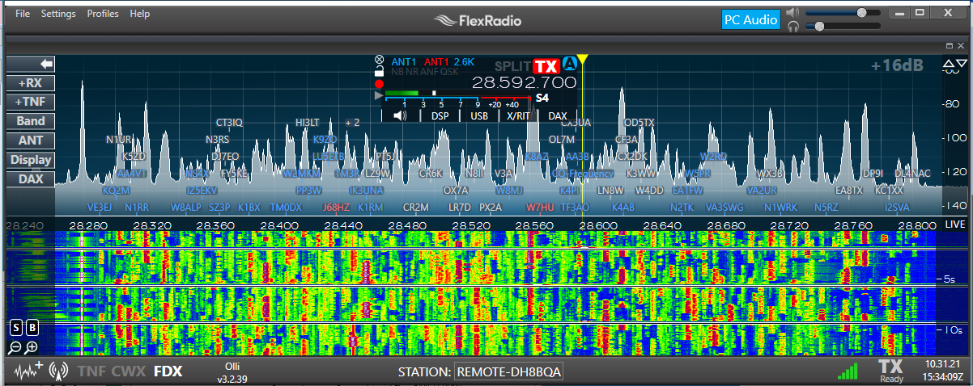Close the panadapter with small X
This screenshot has height=386, width=973.
pyautogui.click(x=961, y=46)
